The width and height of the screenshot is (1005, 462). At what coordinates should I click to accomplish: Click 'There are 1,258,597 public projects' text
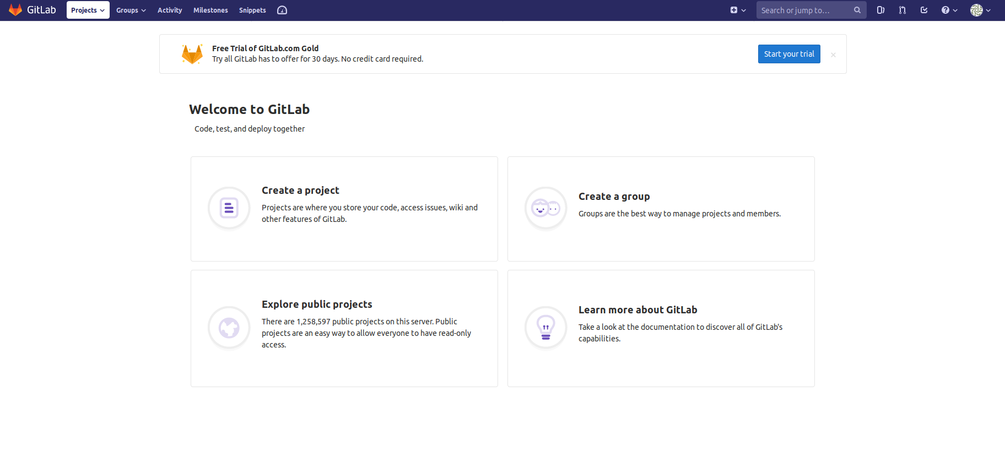366,333
